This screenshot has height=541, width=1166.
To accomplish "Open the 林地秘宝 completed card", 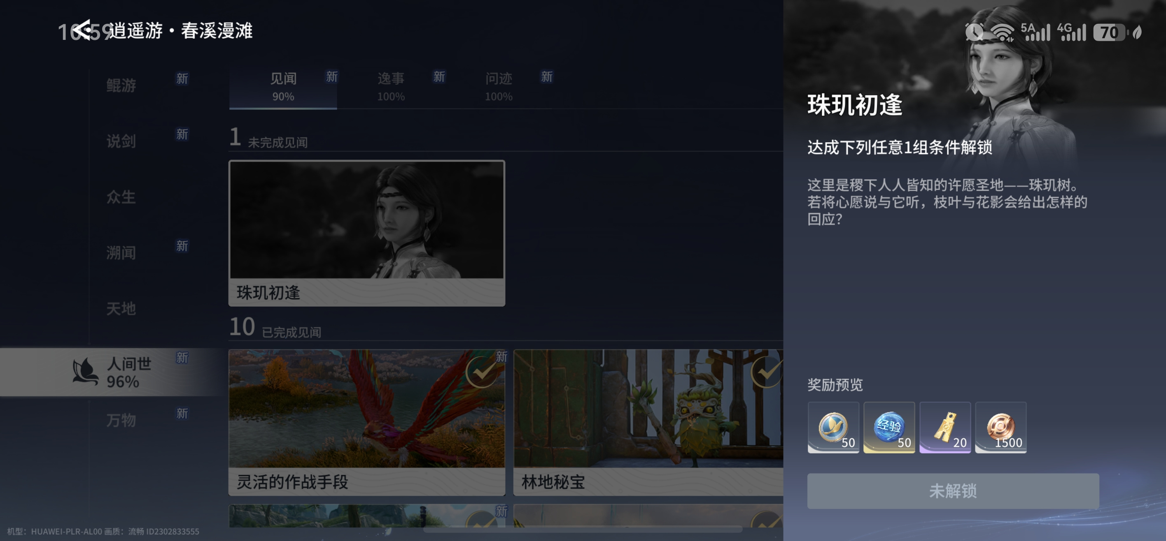I will click(648, 423).
